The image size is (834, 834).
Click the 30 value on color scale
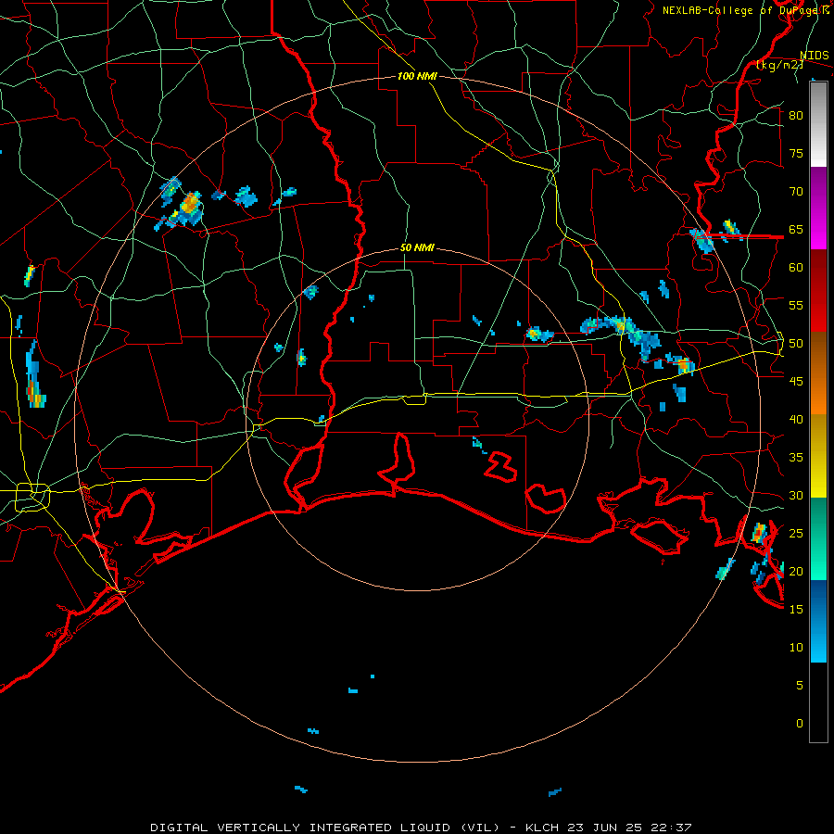pos(796,496)
